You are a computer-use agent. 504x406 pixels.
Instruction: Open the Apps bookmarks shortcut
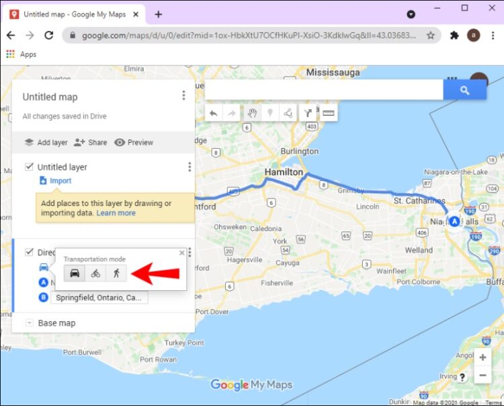click(22, 54)
